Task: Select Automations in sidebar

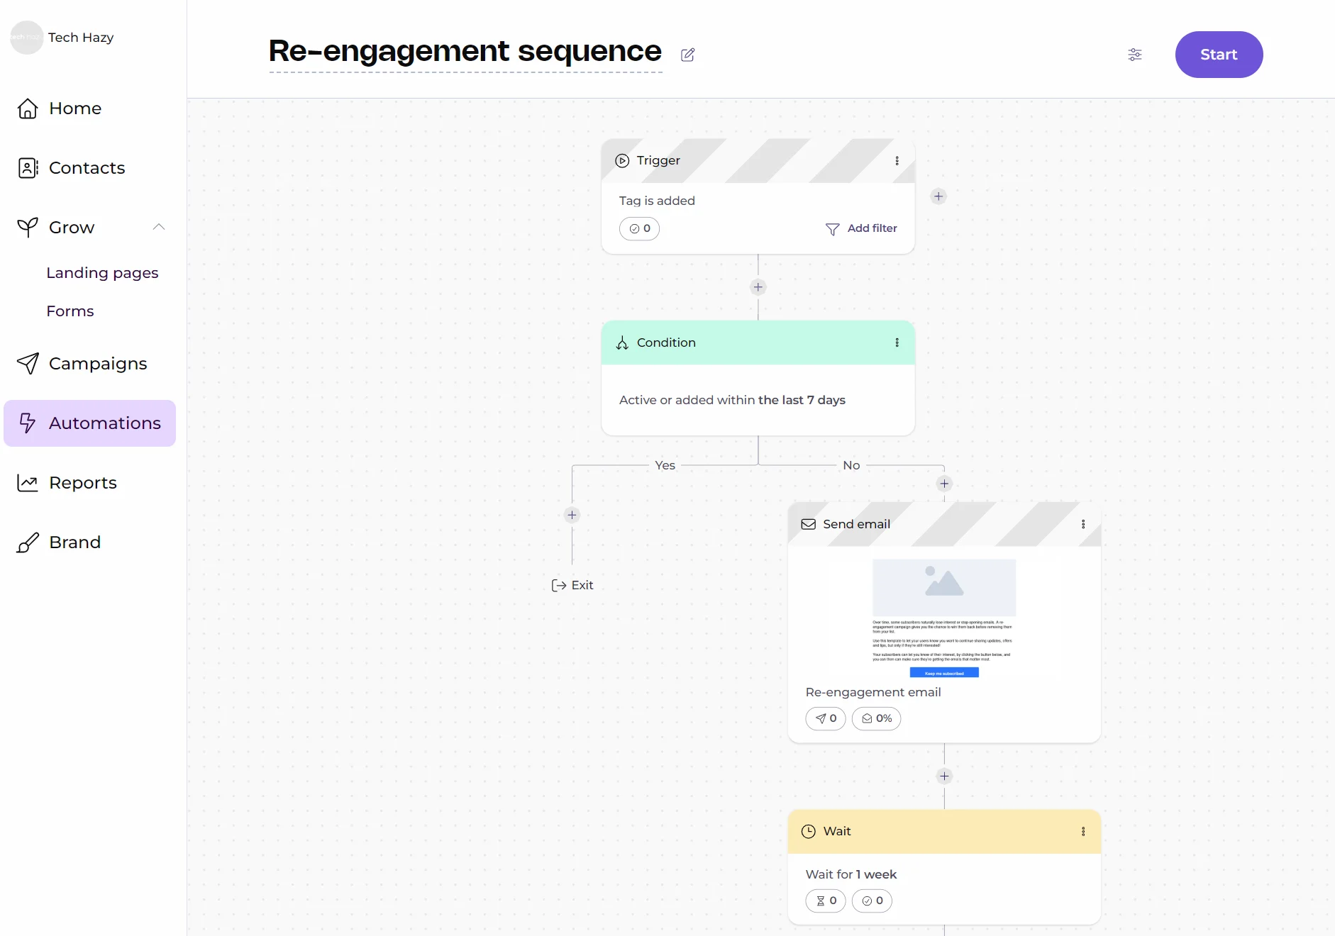Action: coord(89,423)
